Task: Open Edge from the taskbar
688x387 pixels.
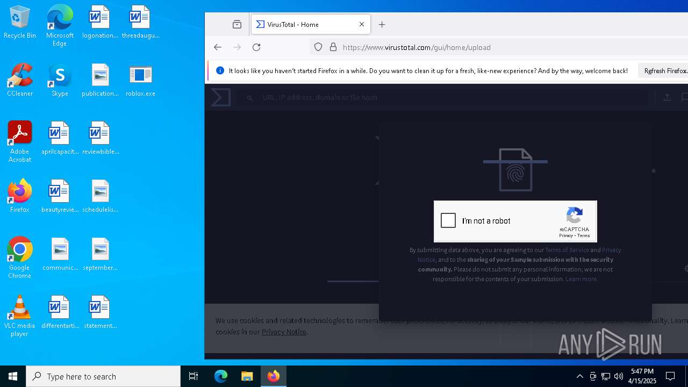Action: pos(221,376)
